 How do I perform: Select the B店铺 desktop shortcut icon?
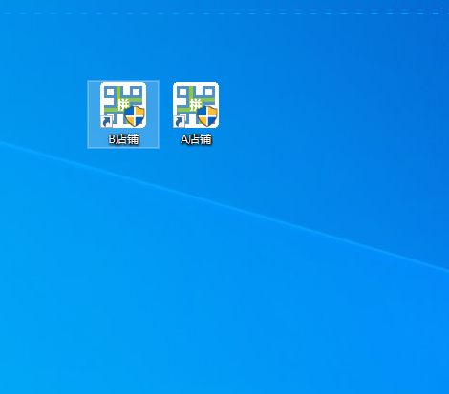tap(123, 105)
